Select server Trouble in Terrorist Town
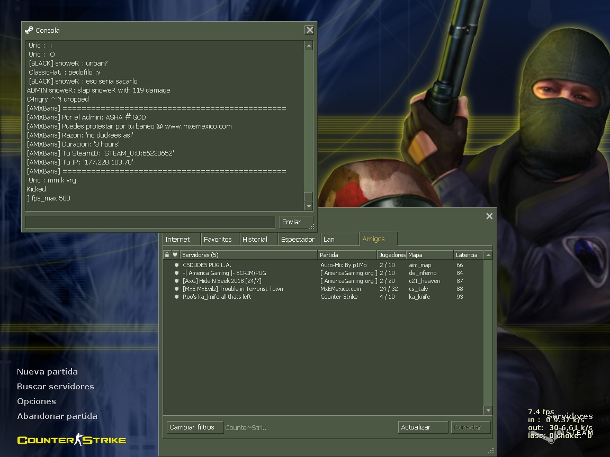This screenshot has height=457, width=610. pyautogui.click(x=324, y=289)
